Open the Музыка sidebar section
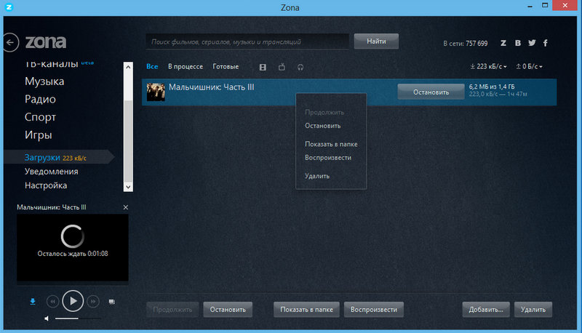 [x=44, y=81]
